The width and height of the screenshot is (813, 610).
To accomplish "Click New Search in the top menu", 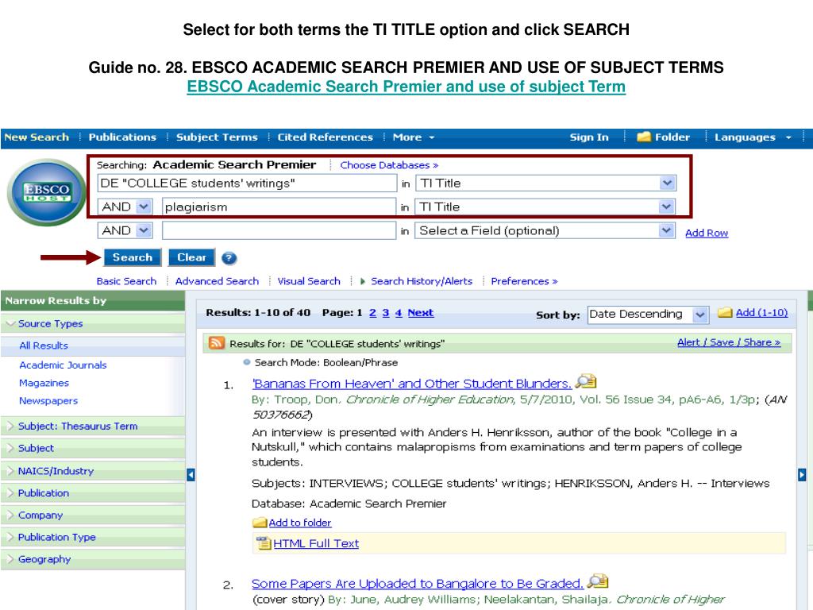I will (37, 137).
